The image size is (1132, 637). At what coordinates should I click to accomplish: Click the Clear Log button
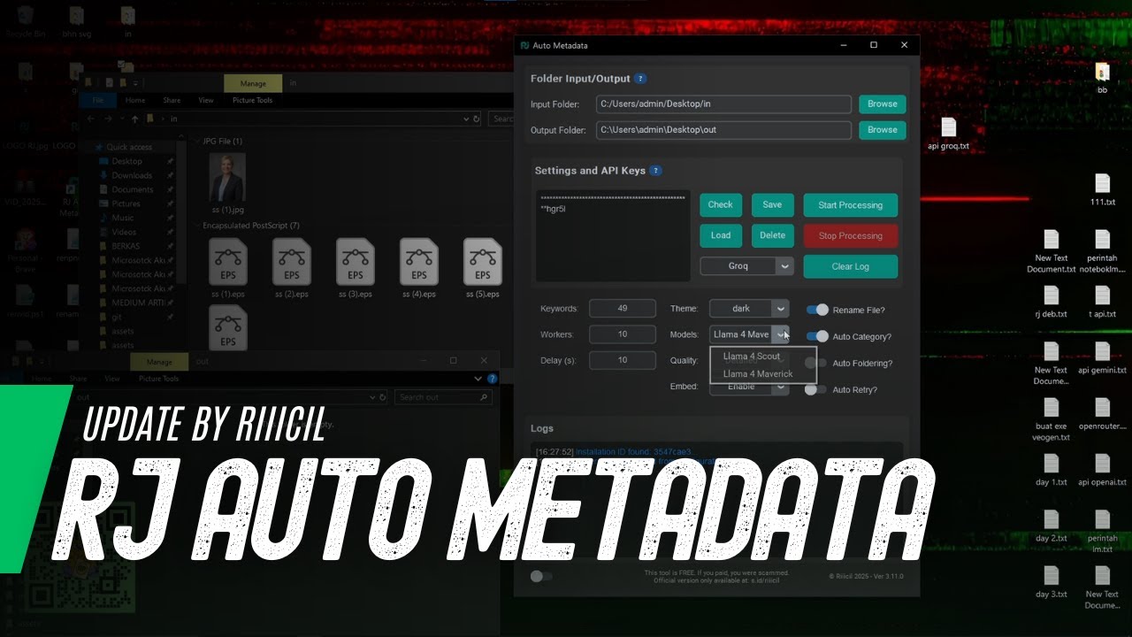(851, 266)
